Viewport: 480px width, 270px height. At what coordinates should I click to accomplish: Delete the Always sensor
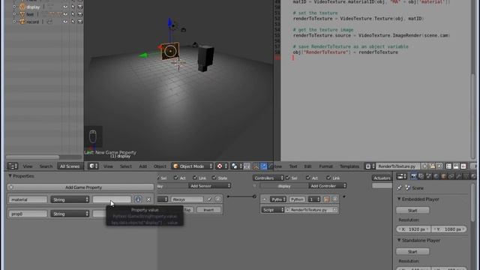click(217, 199)
